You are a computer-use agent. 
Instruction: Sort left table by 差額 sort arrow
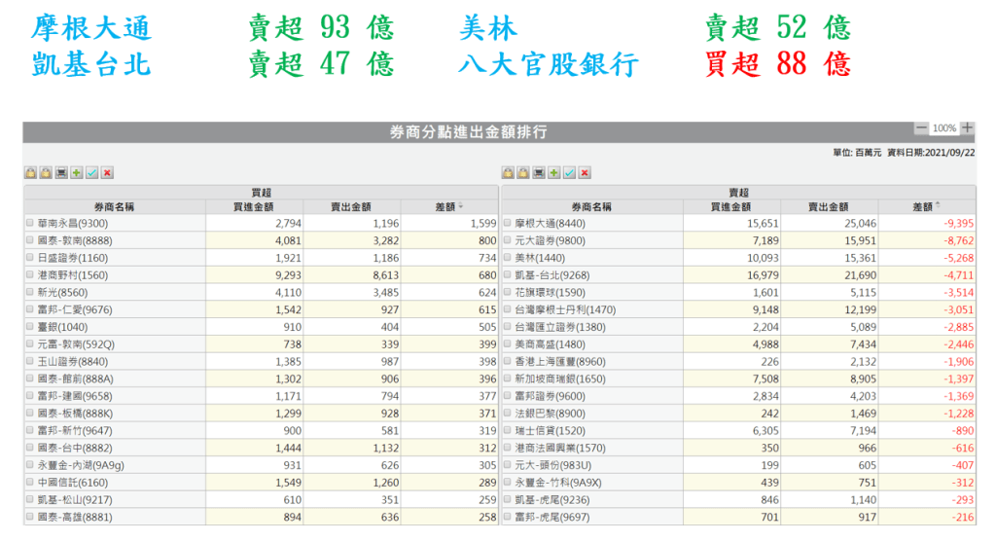(460, 206)
